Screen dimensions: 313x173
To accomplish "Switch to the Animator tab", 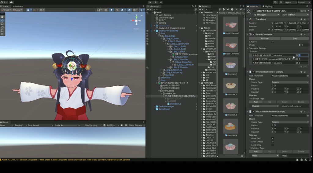I will pyautogui.click(x=18, y=6).
